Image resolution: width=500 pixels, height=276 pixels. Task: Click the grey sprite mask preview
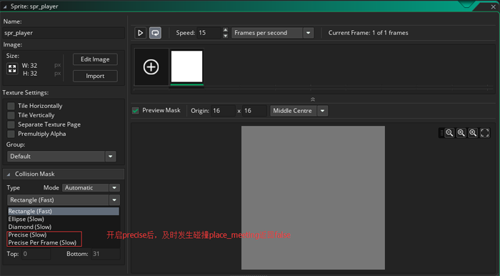(x=313, y=197)
